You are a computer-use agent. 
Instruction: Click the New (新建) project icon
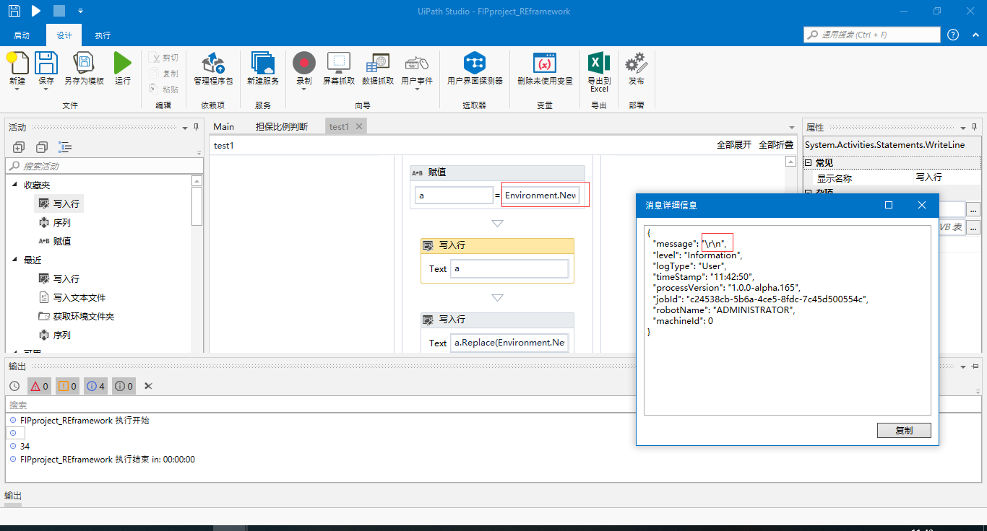pos(17,63)
